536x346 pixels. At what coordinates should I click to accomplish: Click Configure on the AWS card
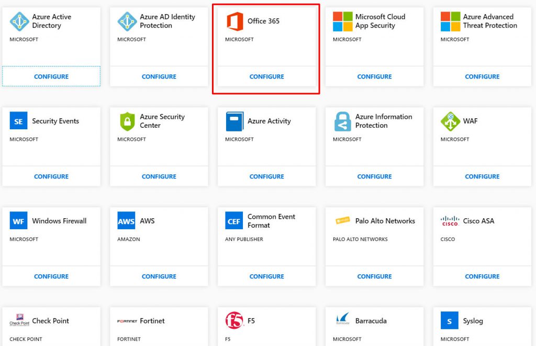click(x=159, y=276)
